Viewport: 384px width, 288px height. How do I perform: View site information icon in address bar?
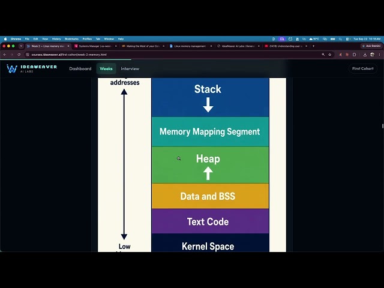[28, 55]
